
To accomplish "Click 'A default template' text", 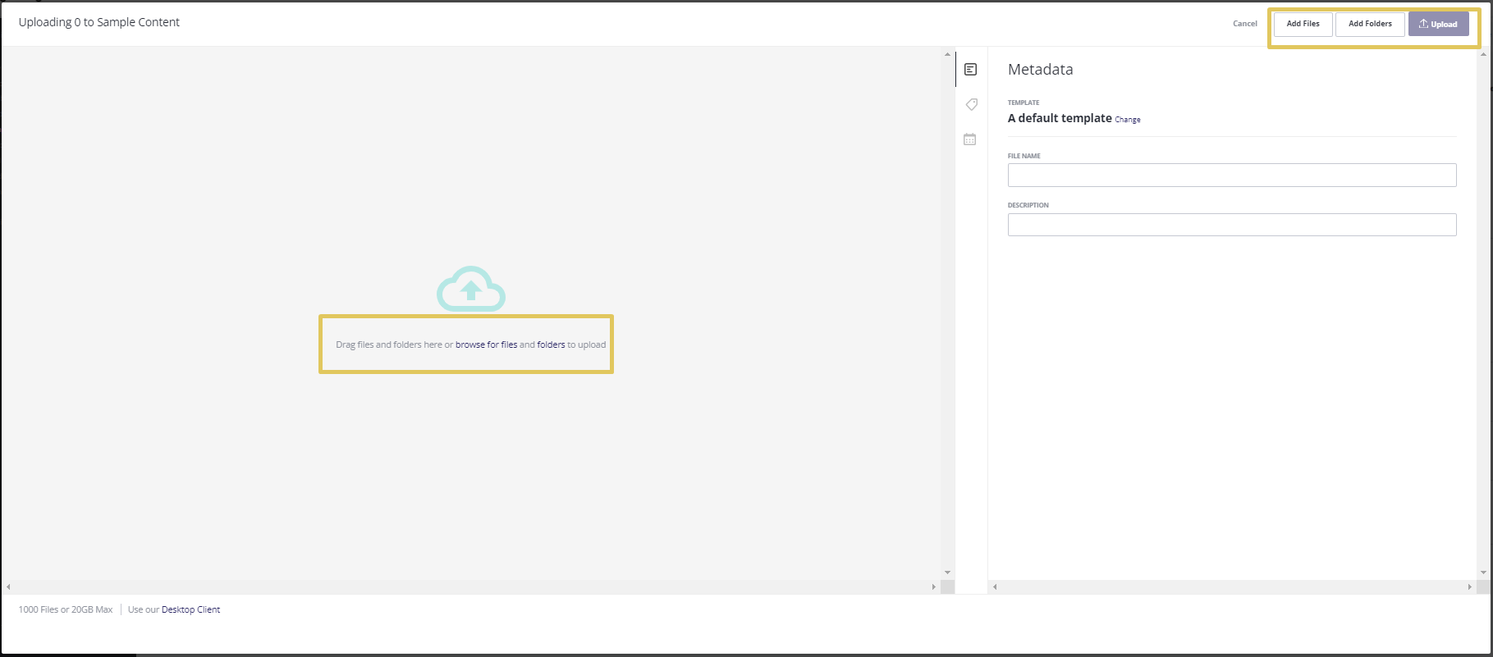I will pos(1060,118).
